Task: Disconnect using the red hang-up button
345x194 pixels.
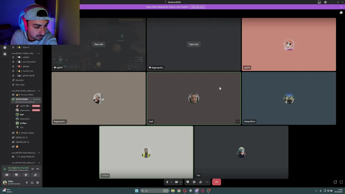Action: pyautogui.click(x=216, y=182)
